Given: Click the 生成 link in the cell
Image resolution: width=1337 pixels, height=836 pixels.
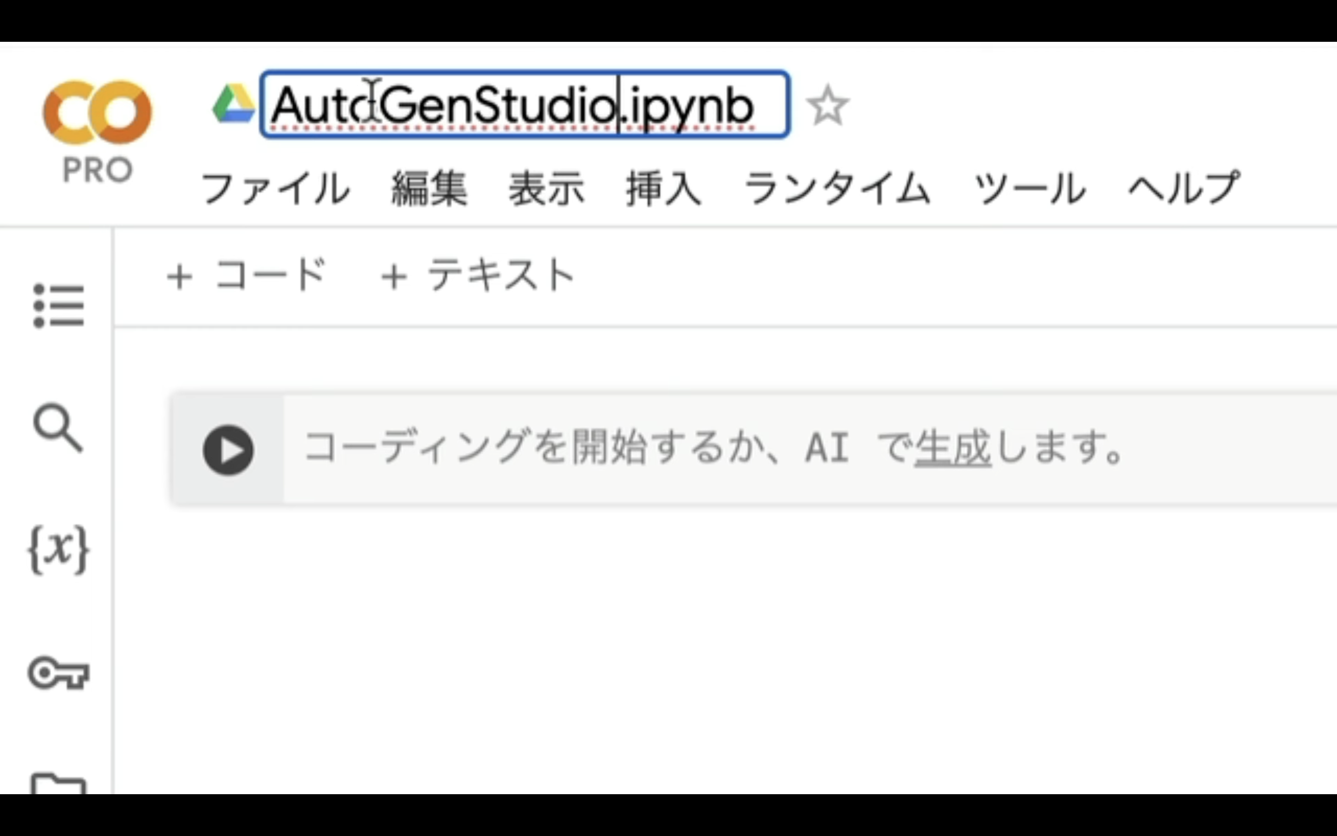Looking at the screenshot, I should pos(953,447).
